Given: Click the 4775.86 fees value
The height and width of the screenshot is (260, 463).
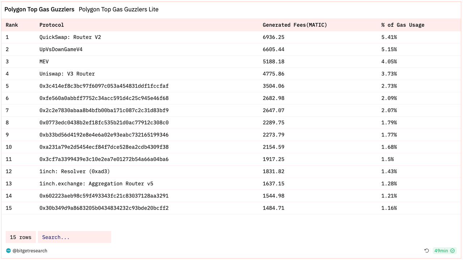Looking at the screenshot, I should click(x=273, y=74).
